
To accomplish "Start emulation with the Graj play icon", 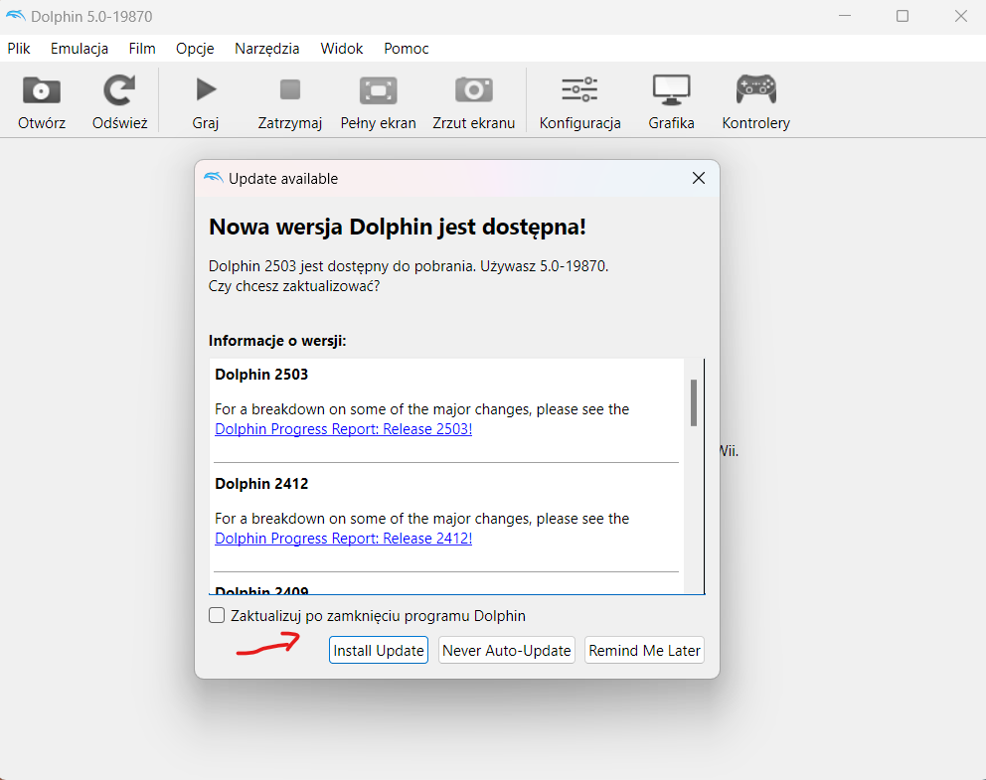I will pyautogui.click(x=206, y=89).
